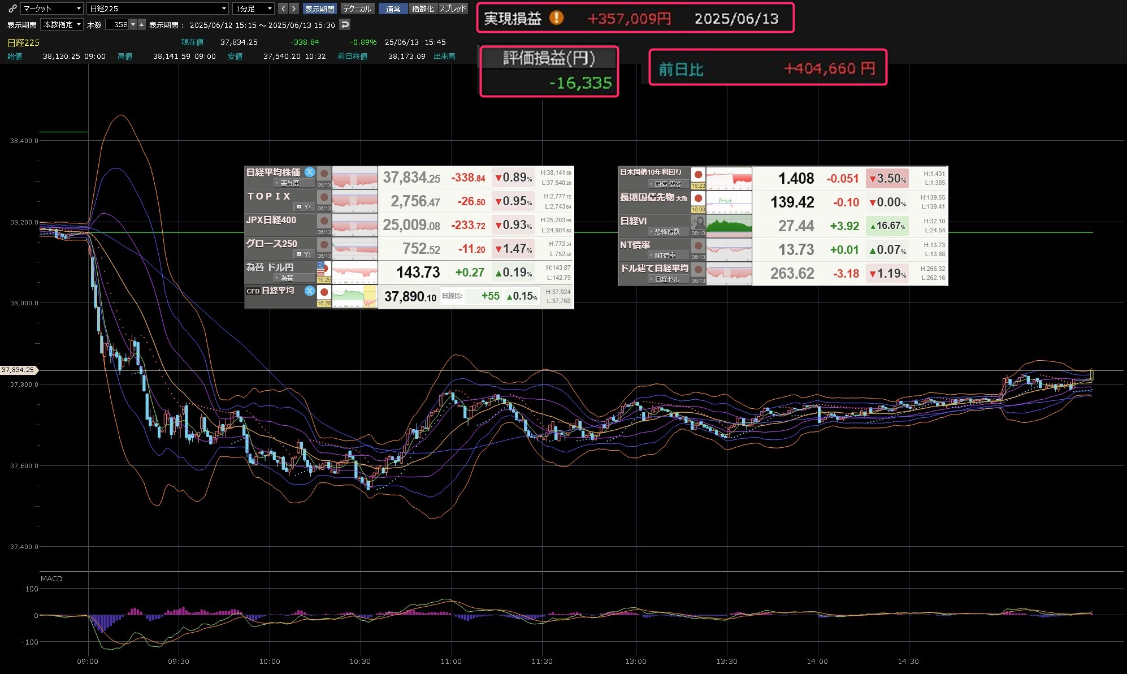The width and height of the screenshot is (1127, 674).
Task: Click the US-Japan flag icon in ドル円 row
Action: pos(324,268)
